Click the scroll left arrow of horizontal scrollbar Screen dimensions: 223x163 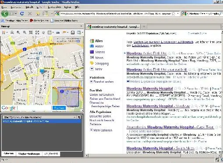coord(87,155)
